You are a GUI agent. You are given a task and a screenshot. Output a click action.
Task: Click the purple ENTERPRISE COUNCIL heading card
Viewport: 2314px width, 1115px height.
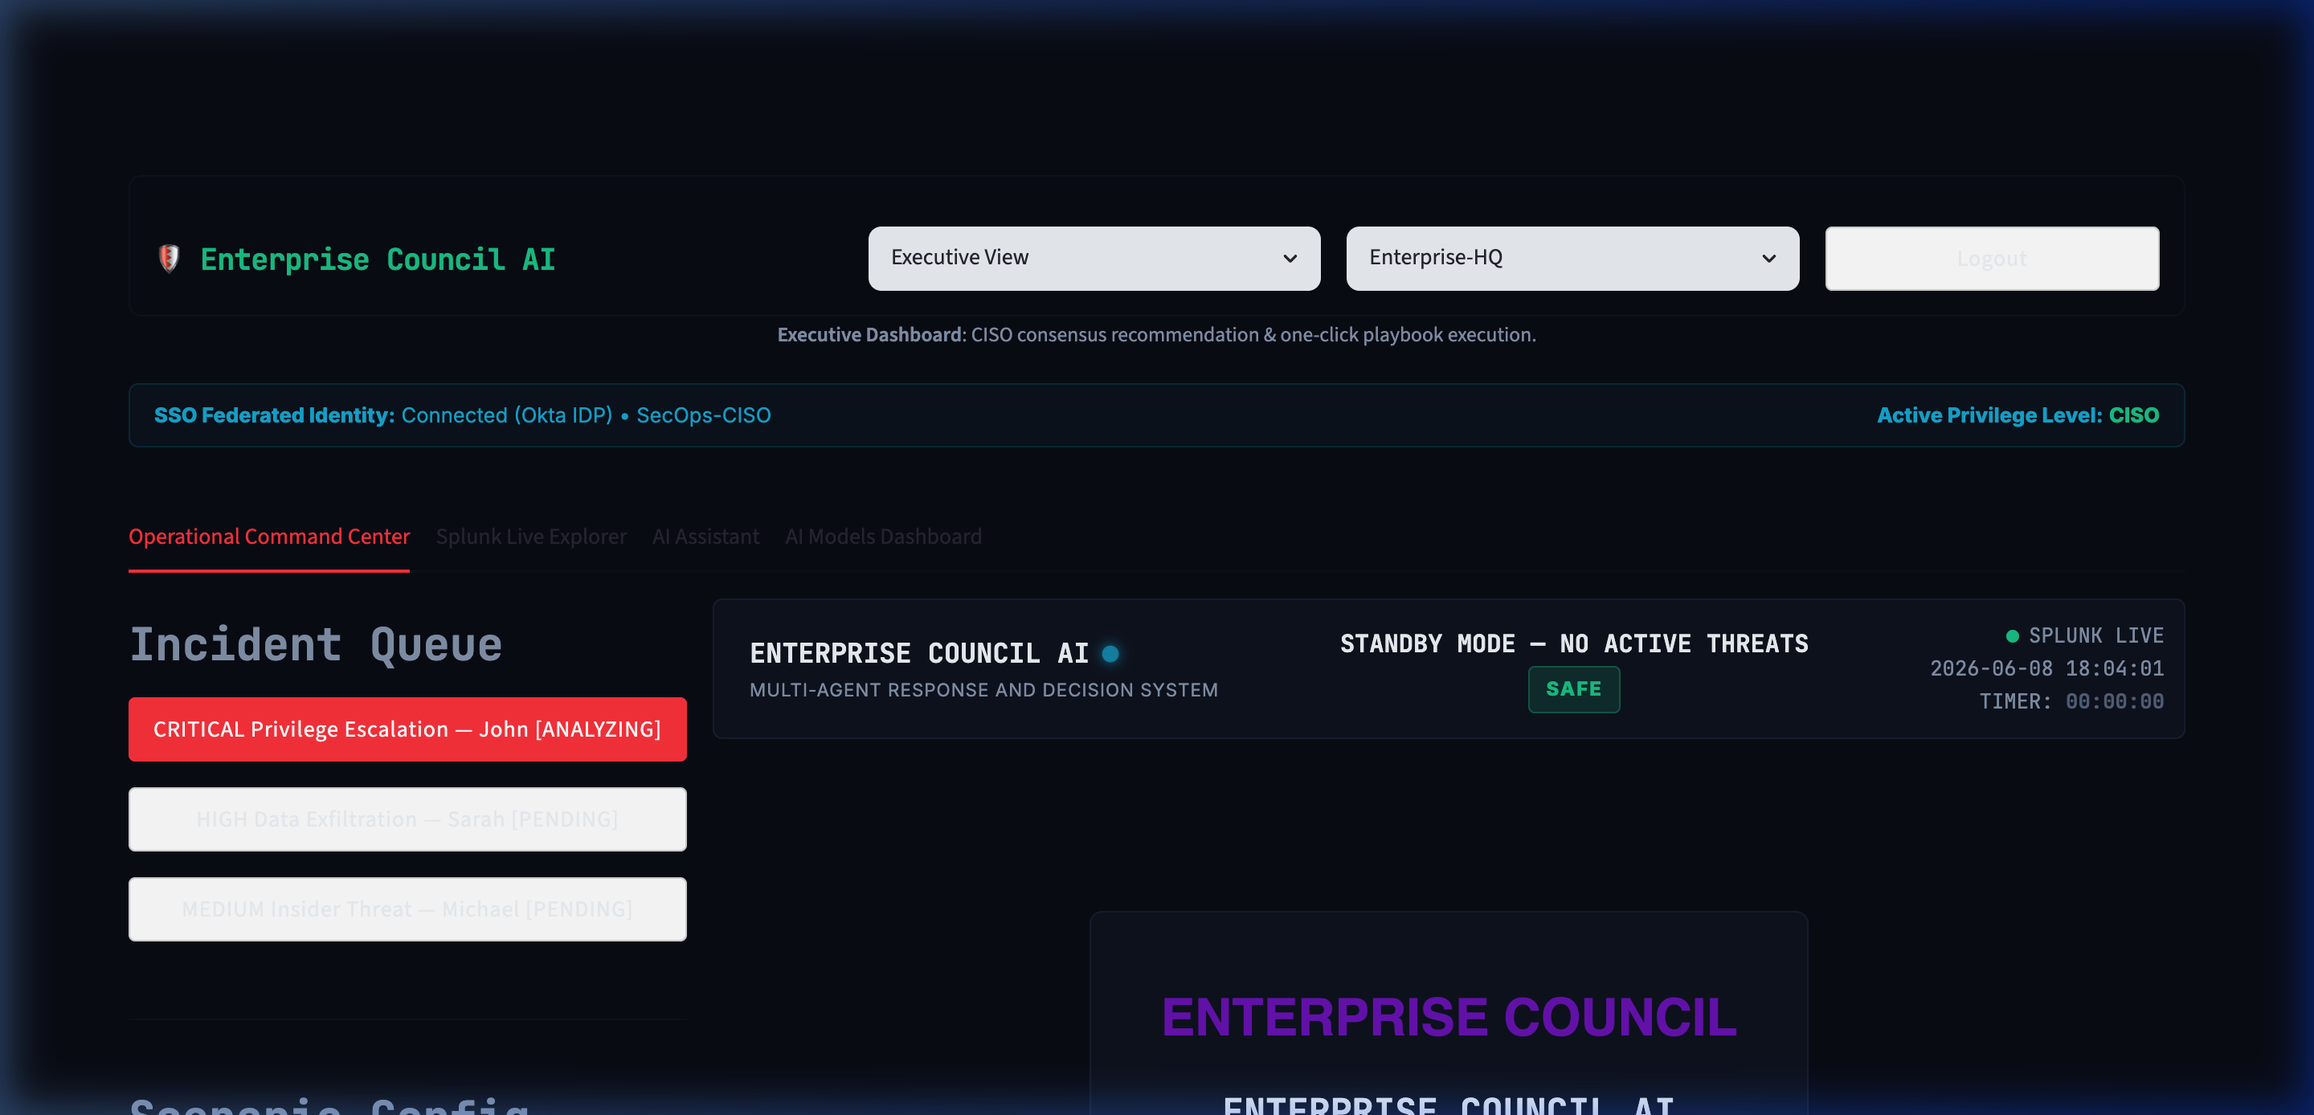[x=1448, y=1016]
